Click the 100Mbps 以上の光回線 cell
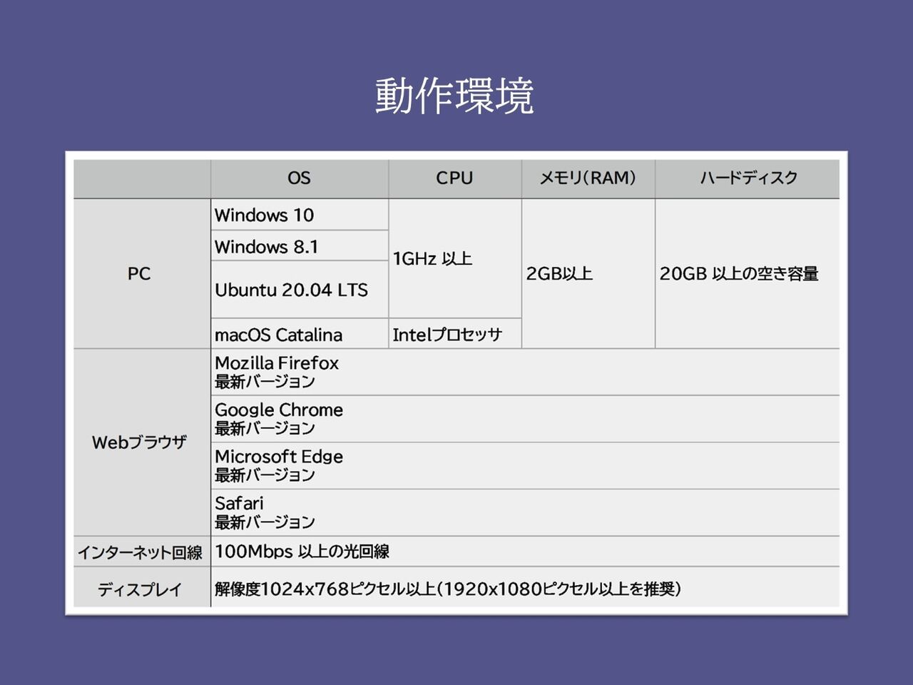This screenshot has height=685, width=913. [x=525, y=552]
